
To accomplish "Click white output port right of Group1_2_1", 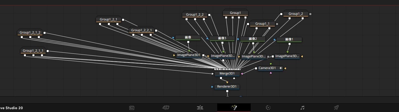I will click(123, 20).
